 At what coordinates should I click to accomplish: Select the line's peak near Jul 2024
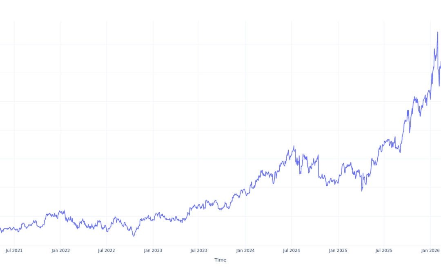pos(294,146)
